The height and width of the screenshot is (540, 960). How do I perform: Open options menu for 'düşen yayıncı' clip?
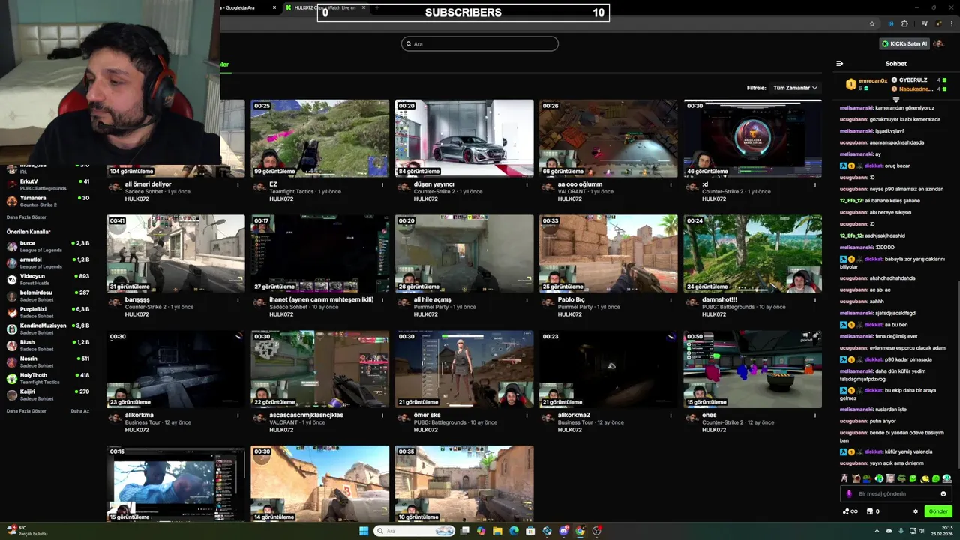point(526,184)
